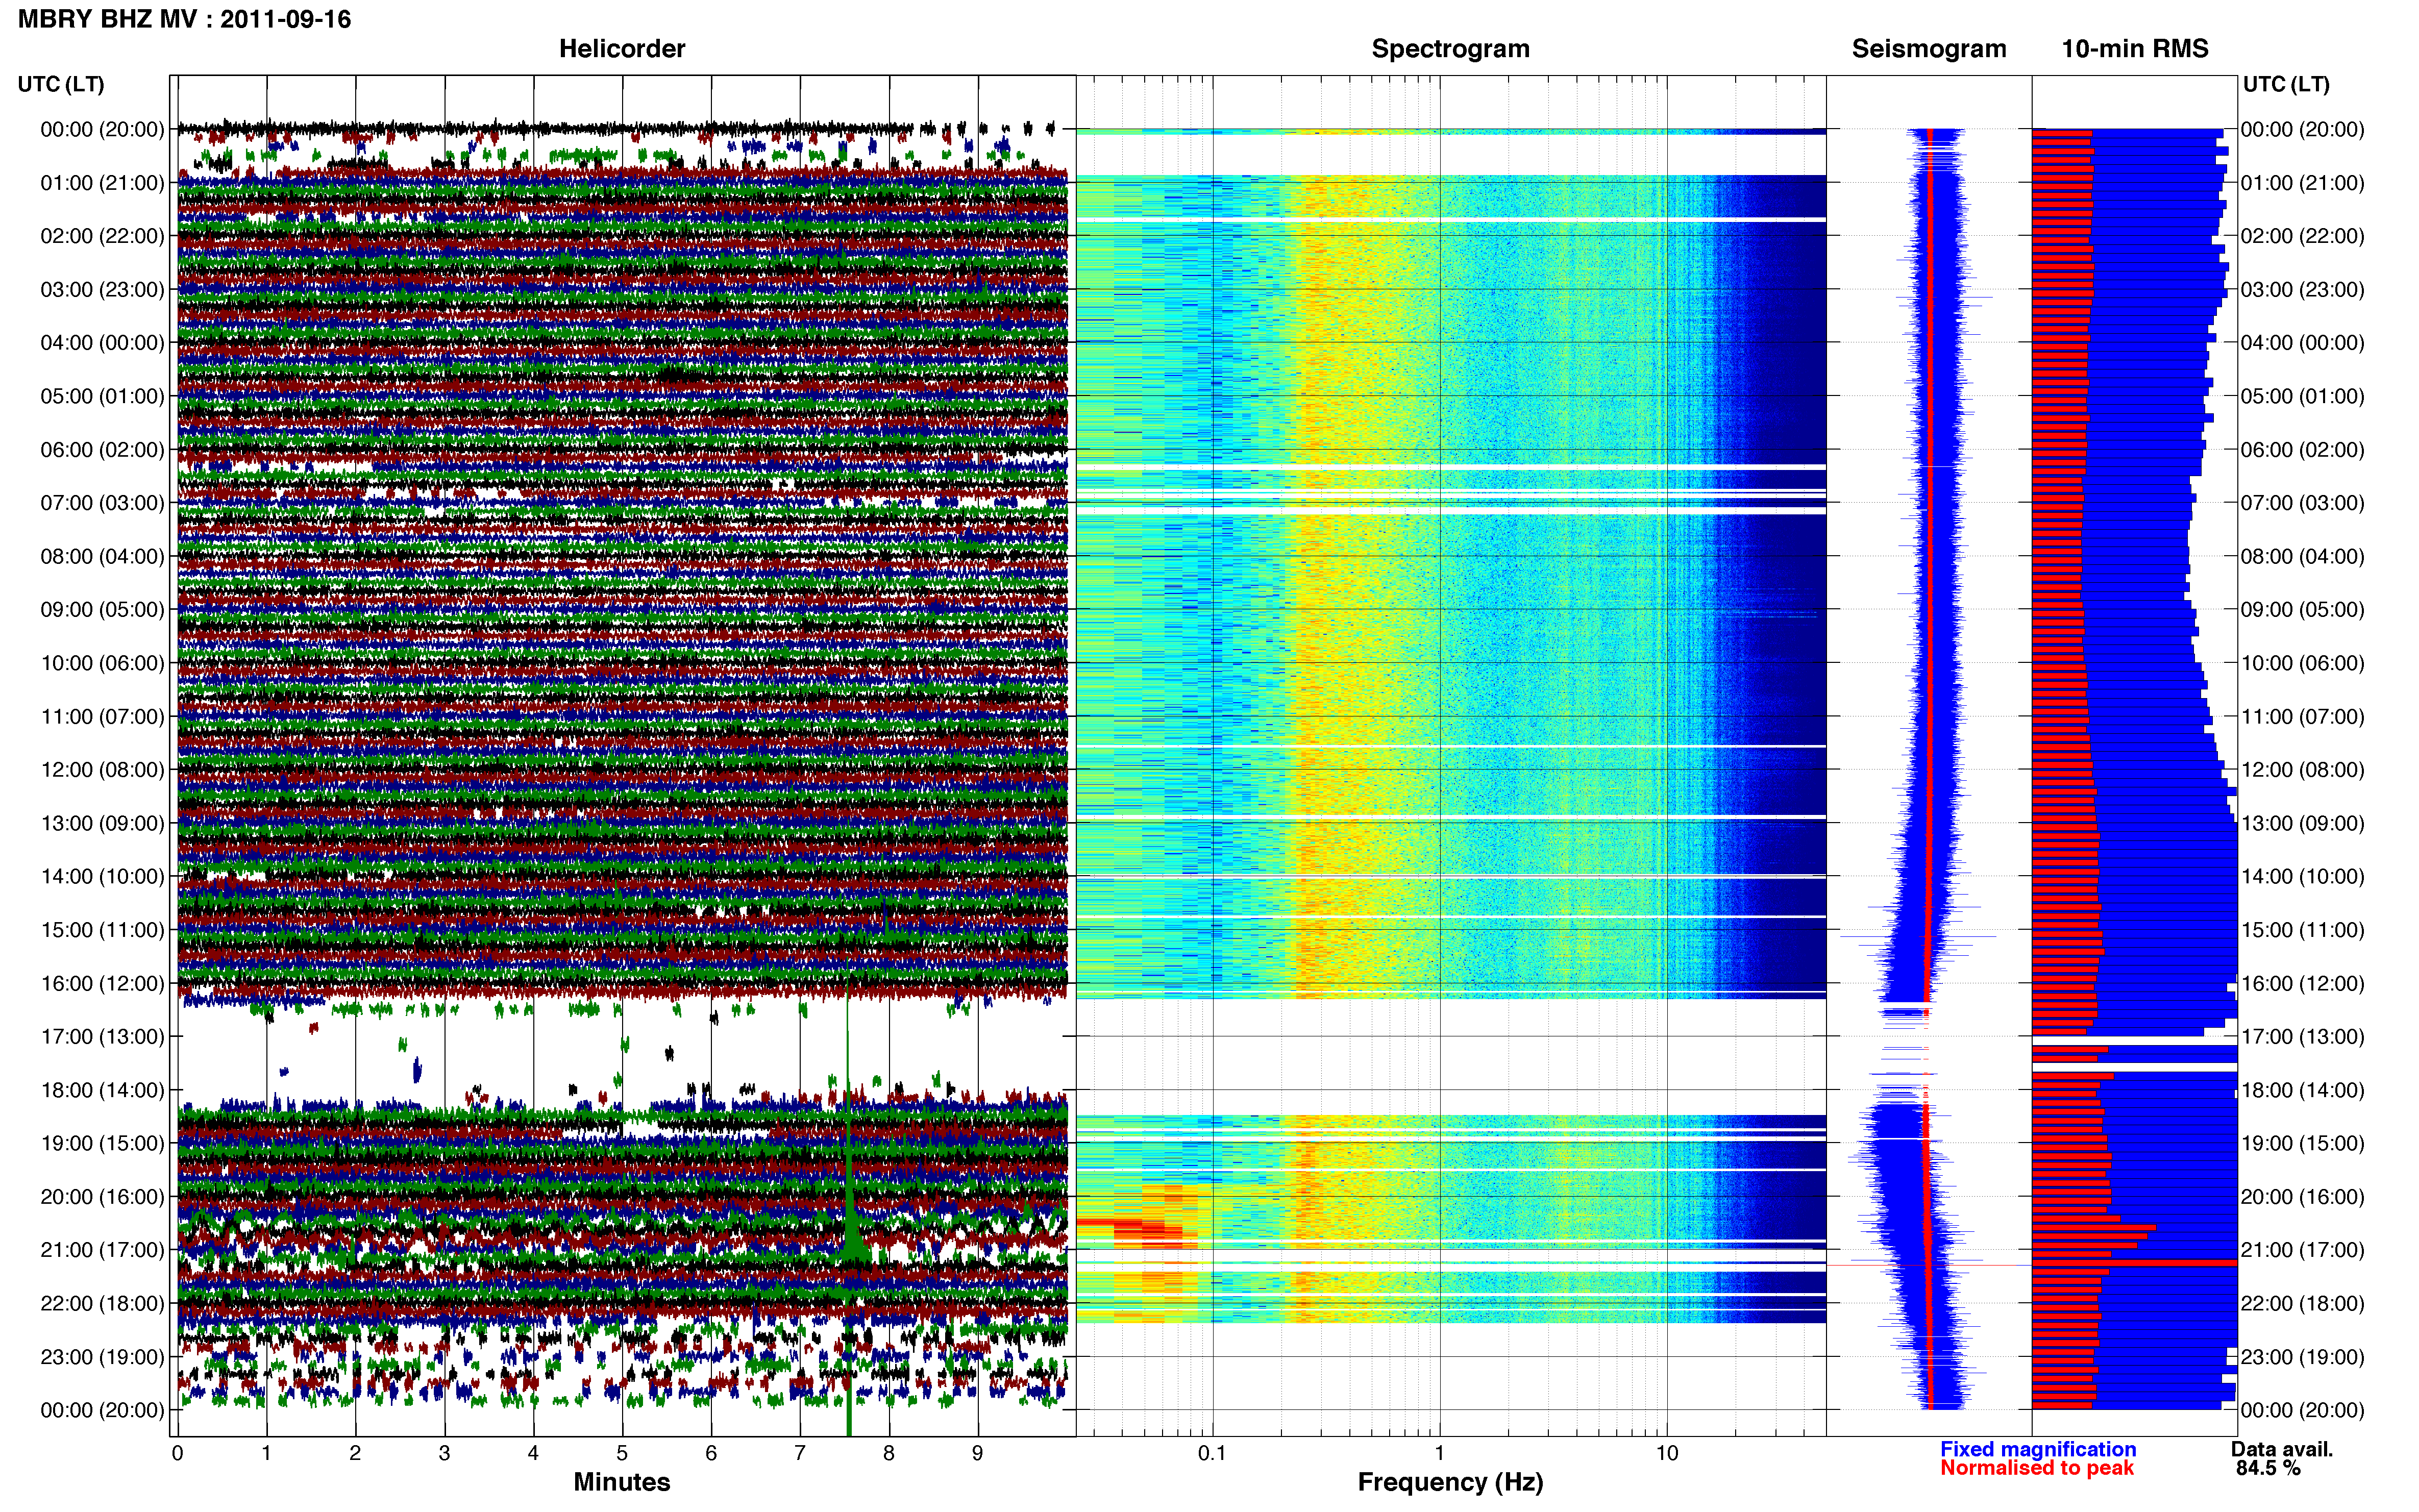Click right-axis time label '14:00 (10:00)'

click(x=2303, y=876)
